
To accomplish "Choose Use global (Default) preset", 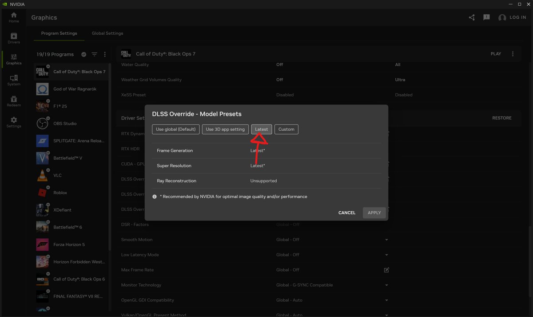I will point(176,129).
